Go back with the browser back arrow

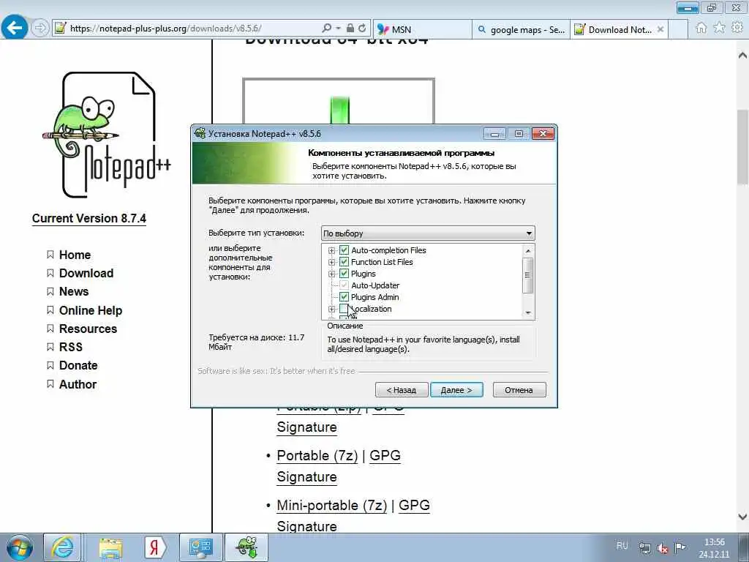pos(14,29)
